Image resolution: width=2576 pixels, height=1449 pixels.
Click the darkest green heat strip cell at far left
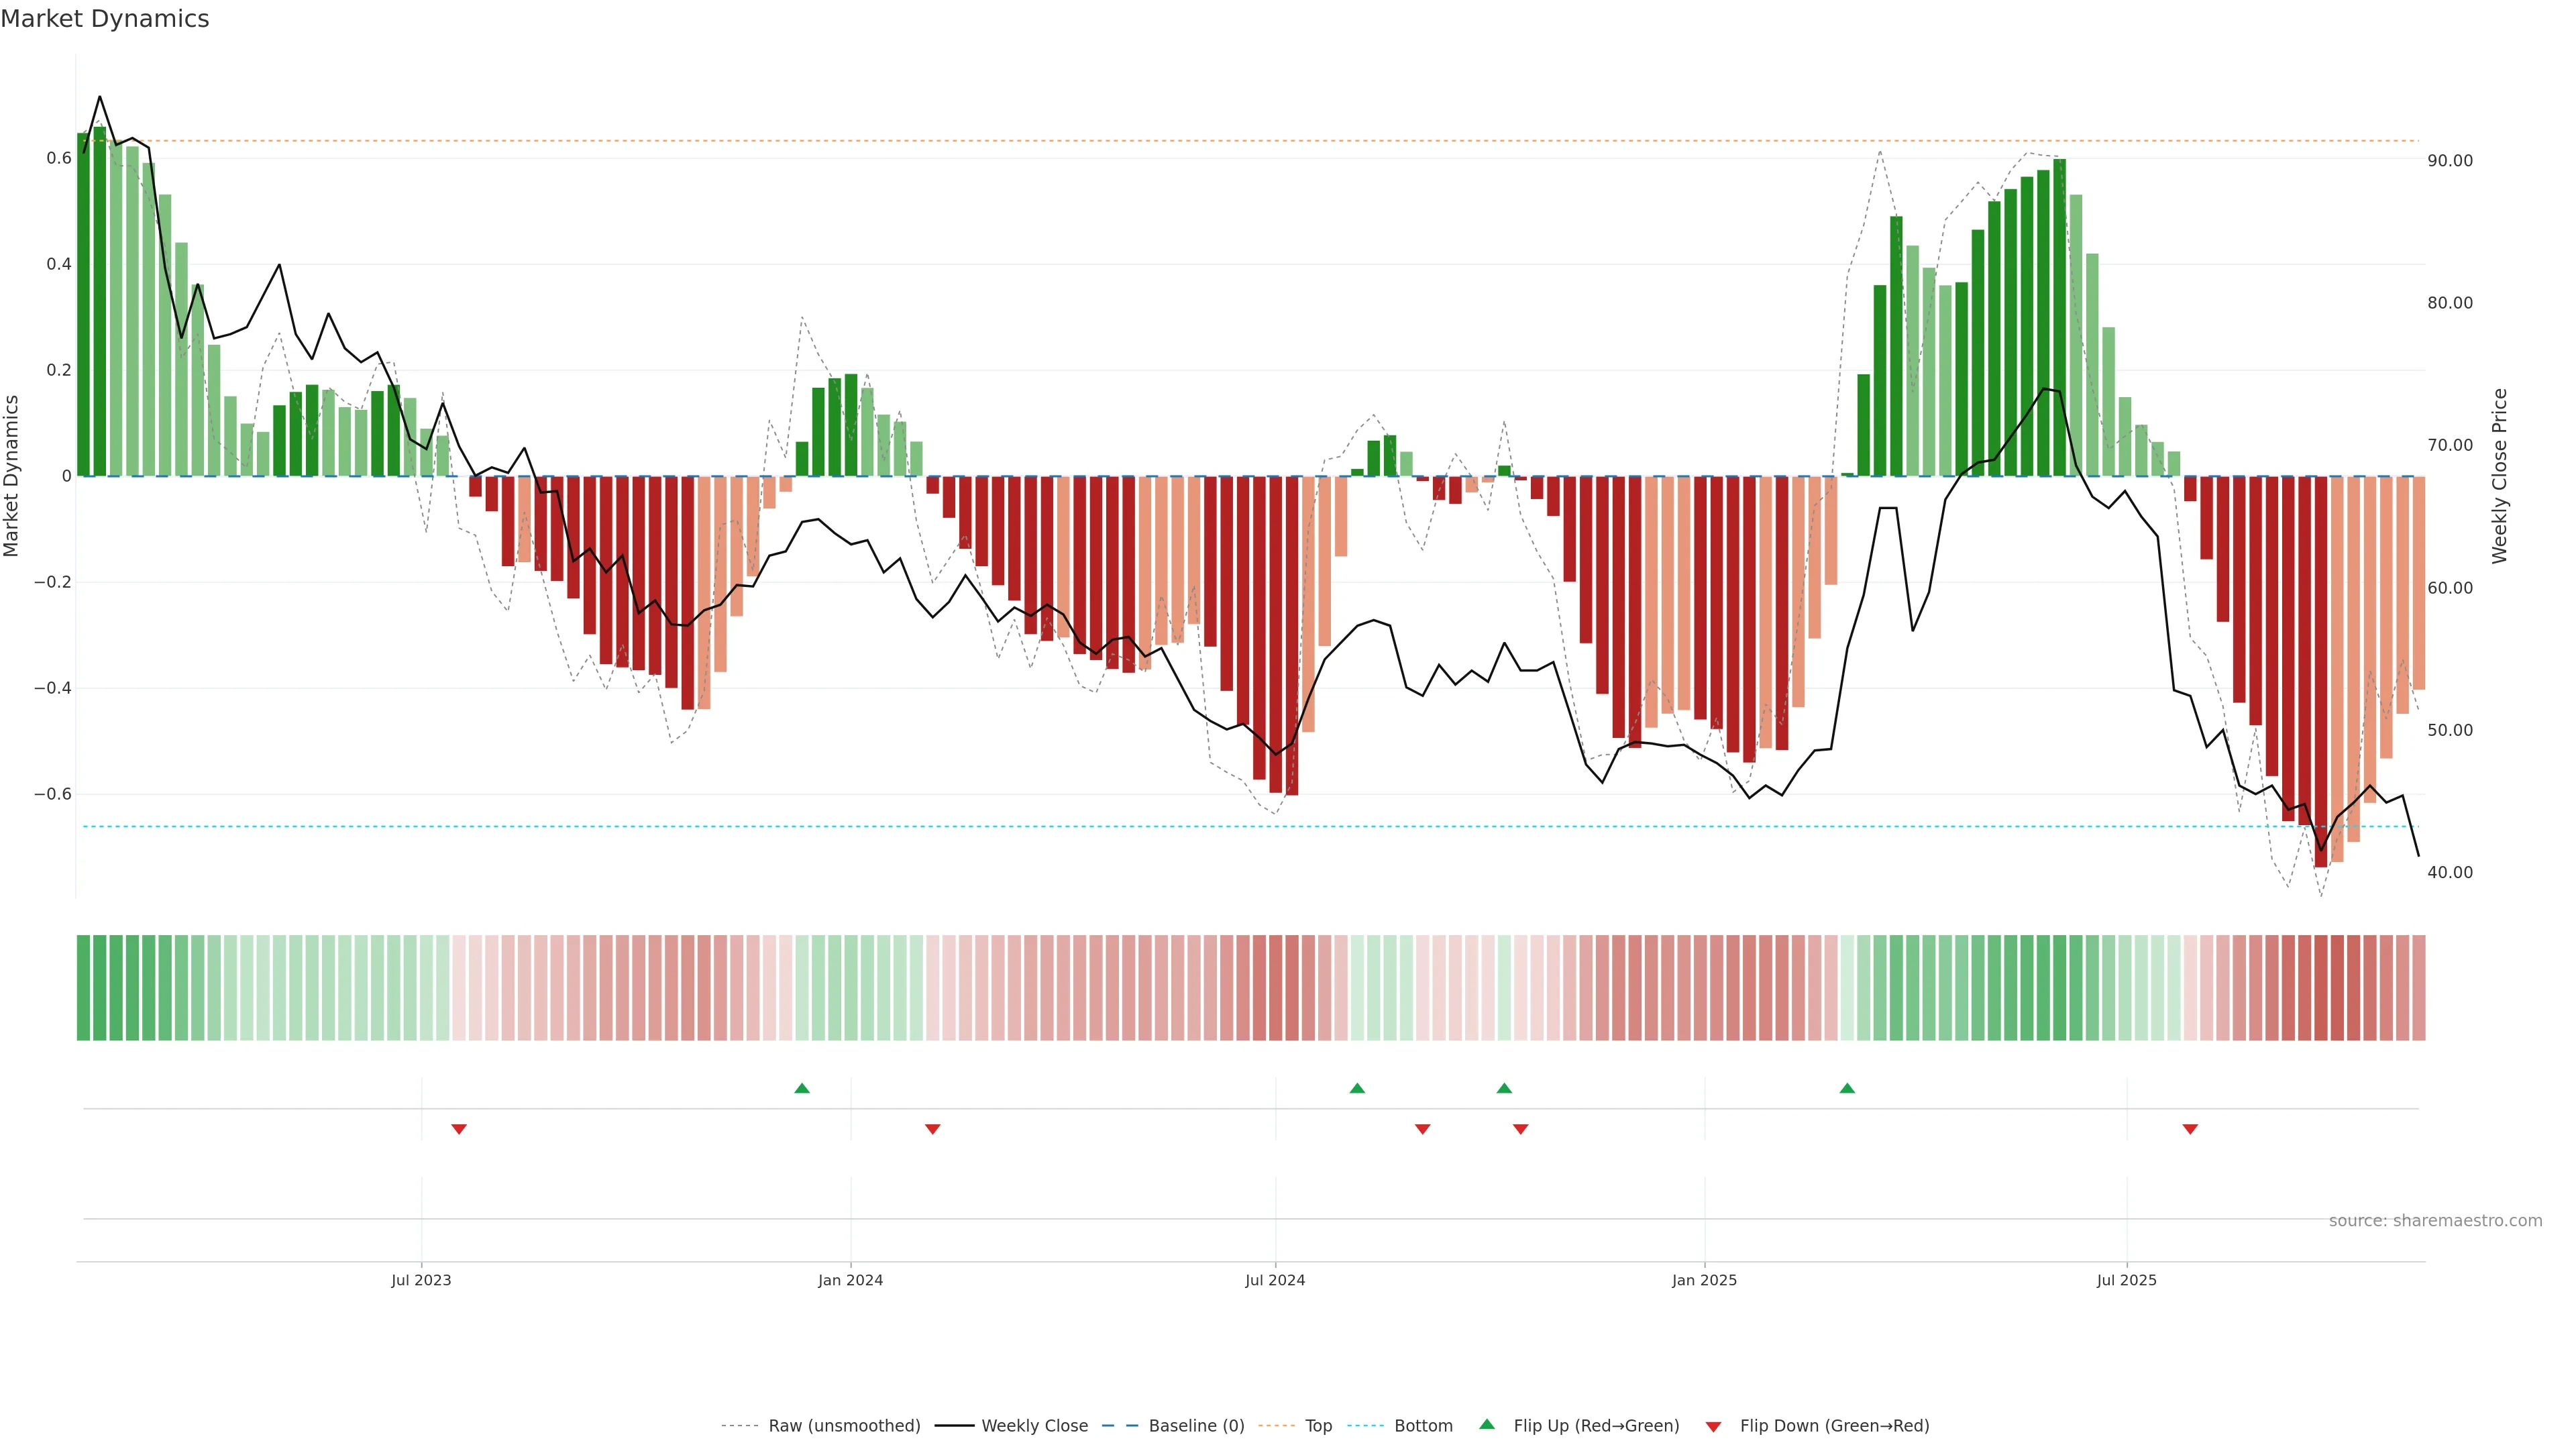(84, 987)
